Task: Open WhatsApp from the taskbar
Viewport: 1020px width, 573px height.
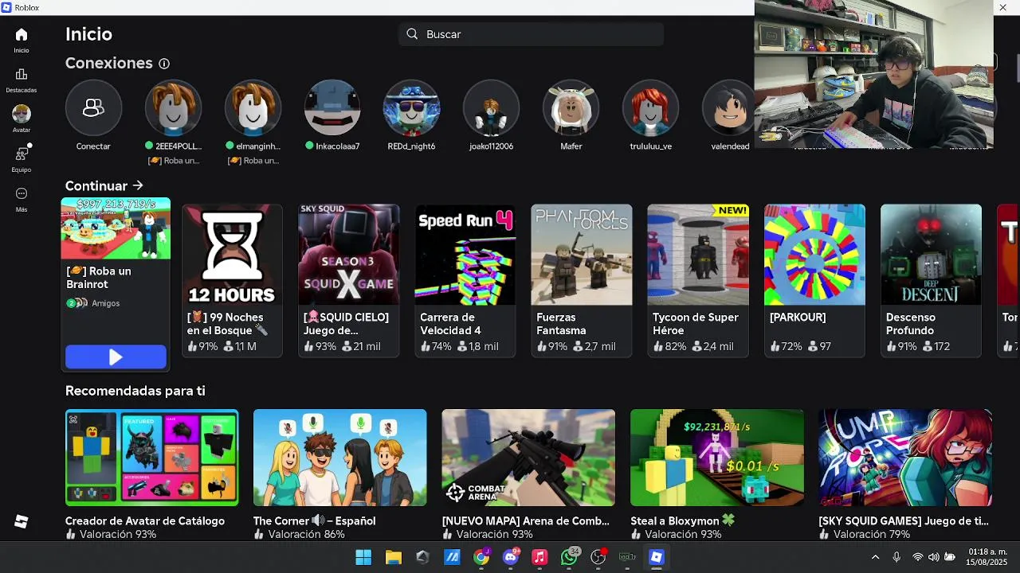Action: pyautogui.click(x=569, y=557)
